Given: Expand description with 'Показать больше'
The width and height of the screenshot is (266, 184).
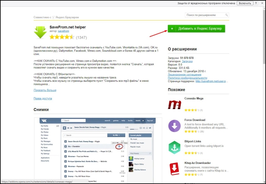Looking at the screenshot, I should coord(45,90).
